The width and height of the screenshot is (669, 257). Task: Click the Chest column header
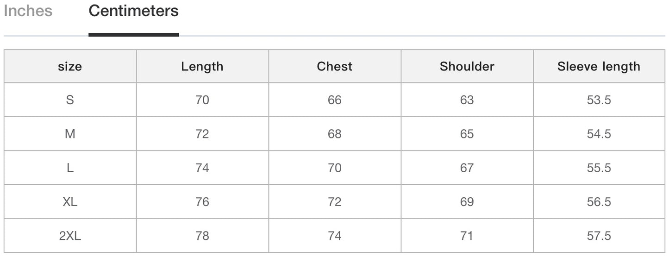point(334,66)
